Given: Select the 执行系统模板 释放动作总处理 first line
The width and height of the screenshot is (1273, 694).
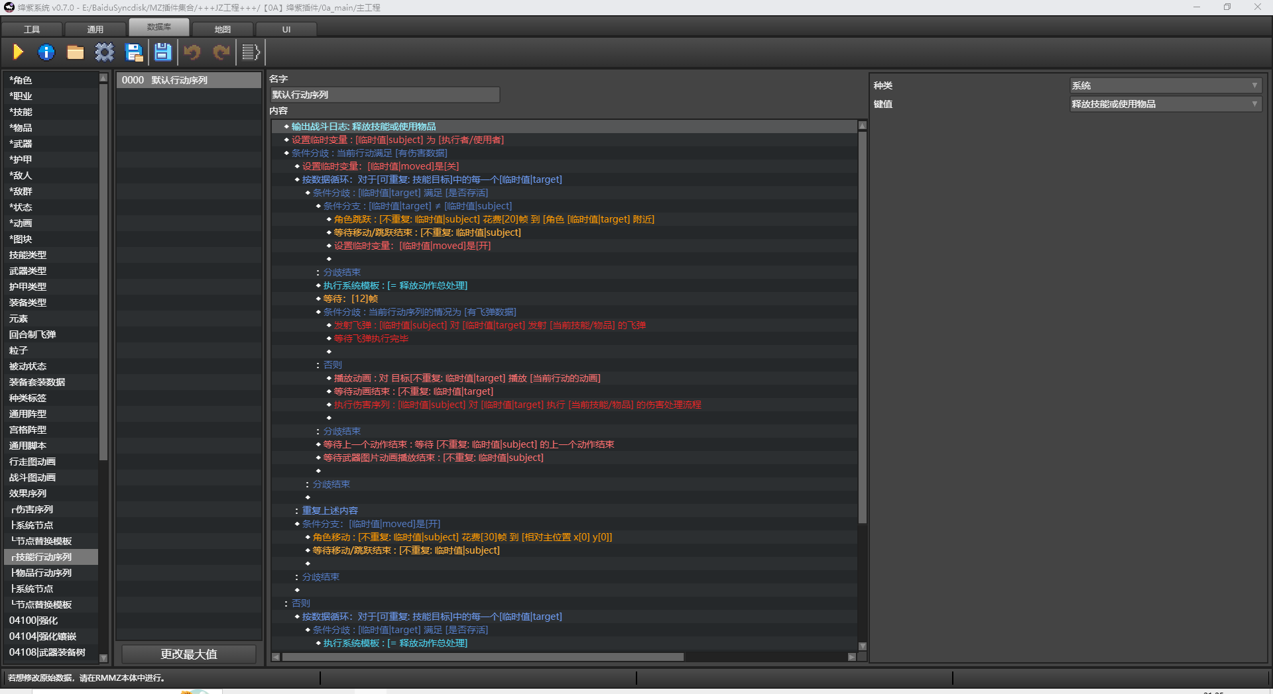Looking at the screenshot, I should point(564,285).
